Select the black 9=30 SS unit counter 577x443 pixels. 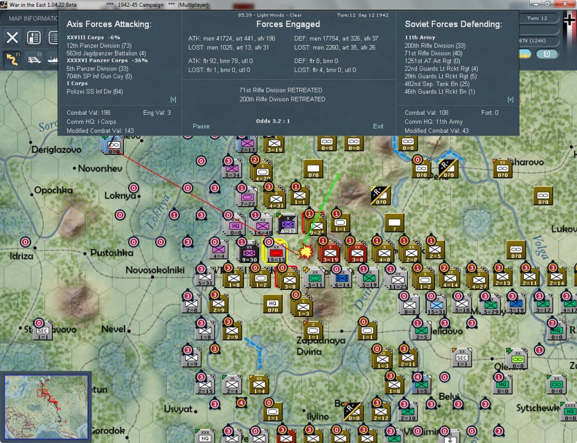click(x=249, y=253)
